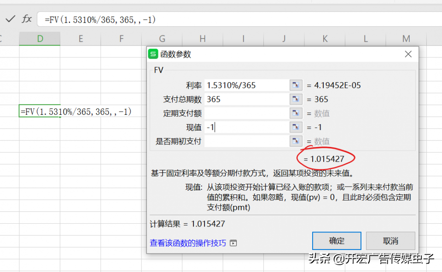The height and width of the screenshot is (272, 442).
Task: Select column J header
Action: pyautogui.click(x=284, y=39)
